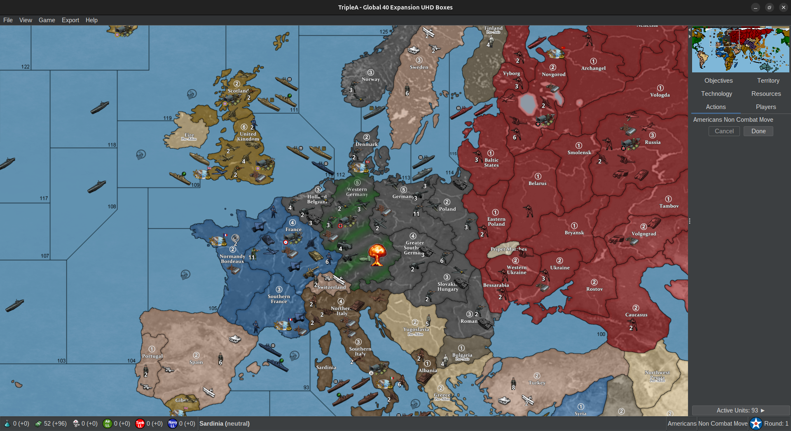The image size is (791, 431).
Task: Open the View menu
Action: 26,20
